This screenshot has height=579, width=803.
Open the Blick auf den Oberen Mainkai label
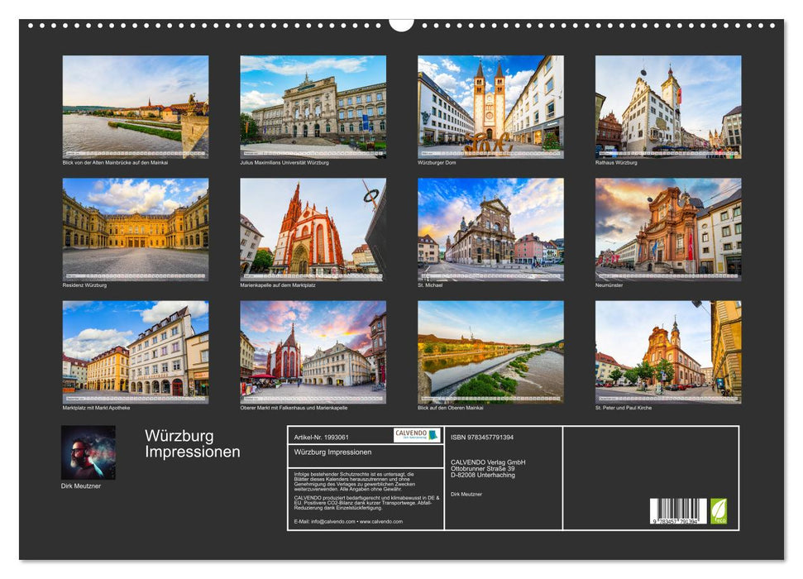click(x=449, y=407)
